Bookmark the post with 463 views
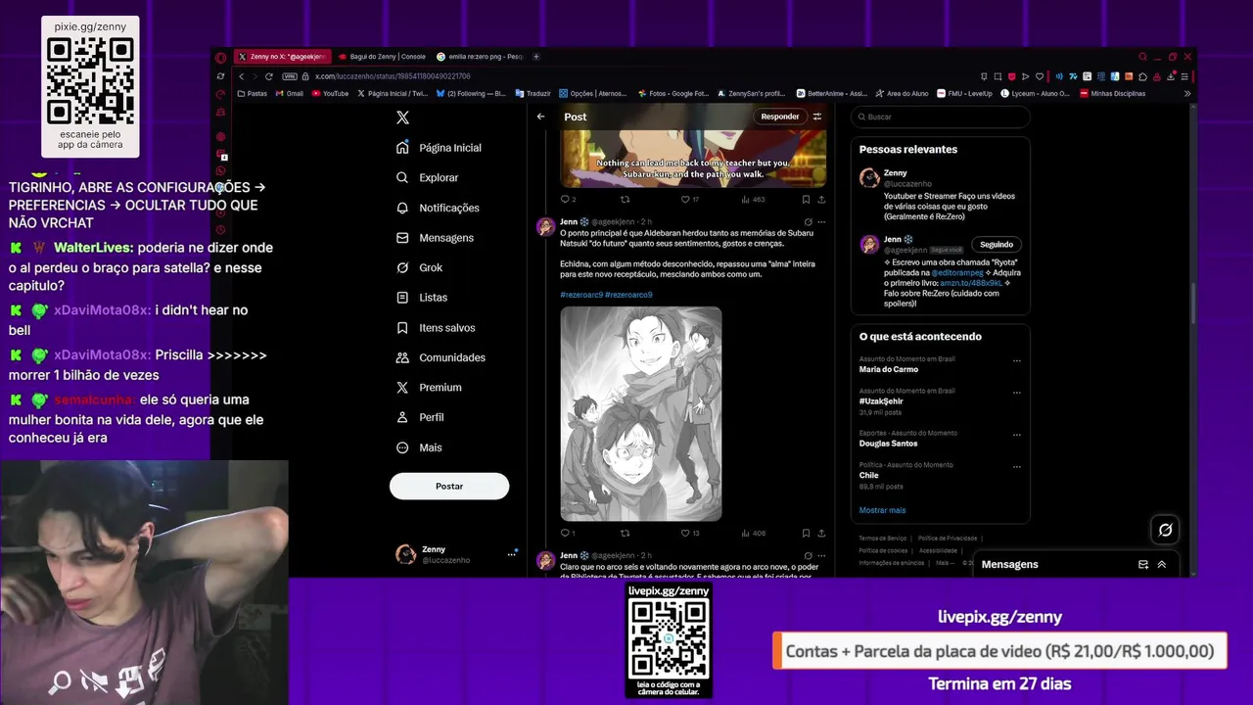The image size is (1253, 705). pyautogui.click(x=806, y=199)
